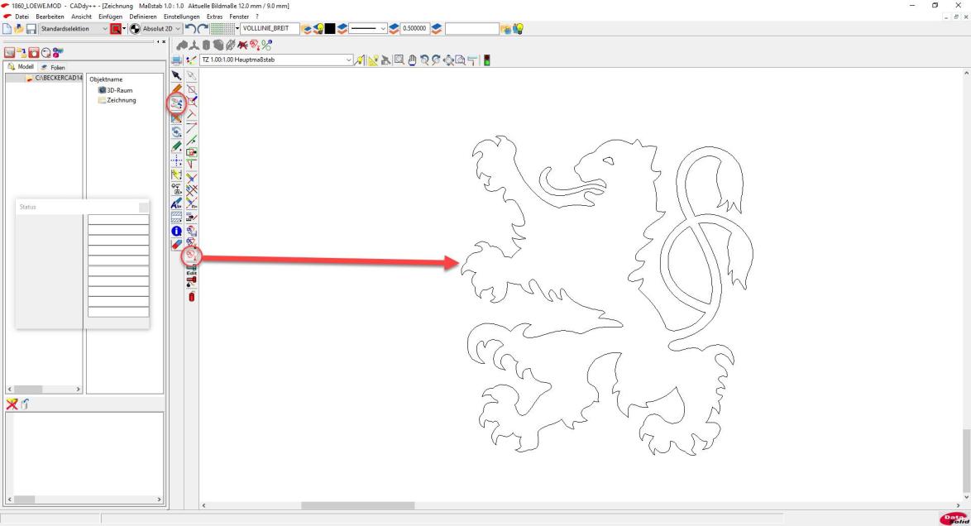
Task: Click the open file folder icon
Action: pyautogui.click(x=18, y=28)
